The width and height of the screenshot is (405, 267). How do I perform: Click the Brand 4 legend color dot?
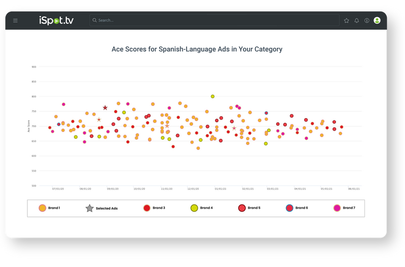click(194, 208)
